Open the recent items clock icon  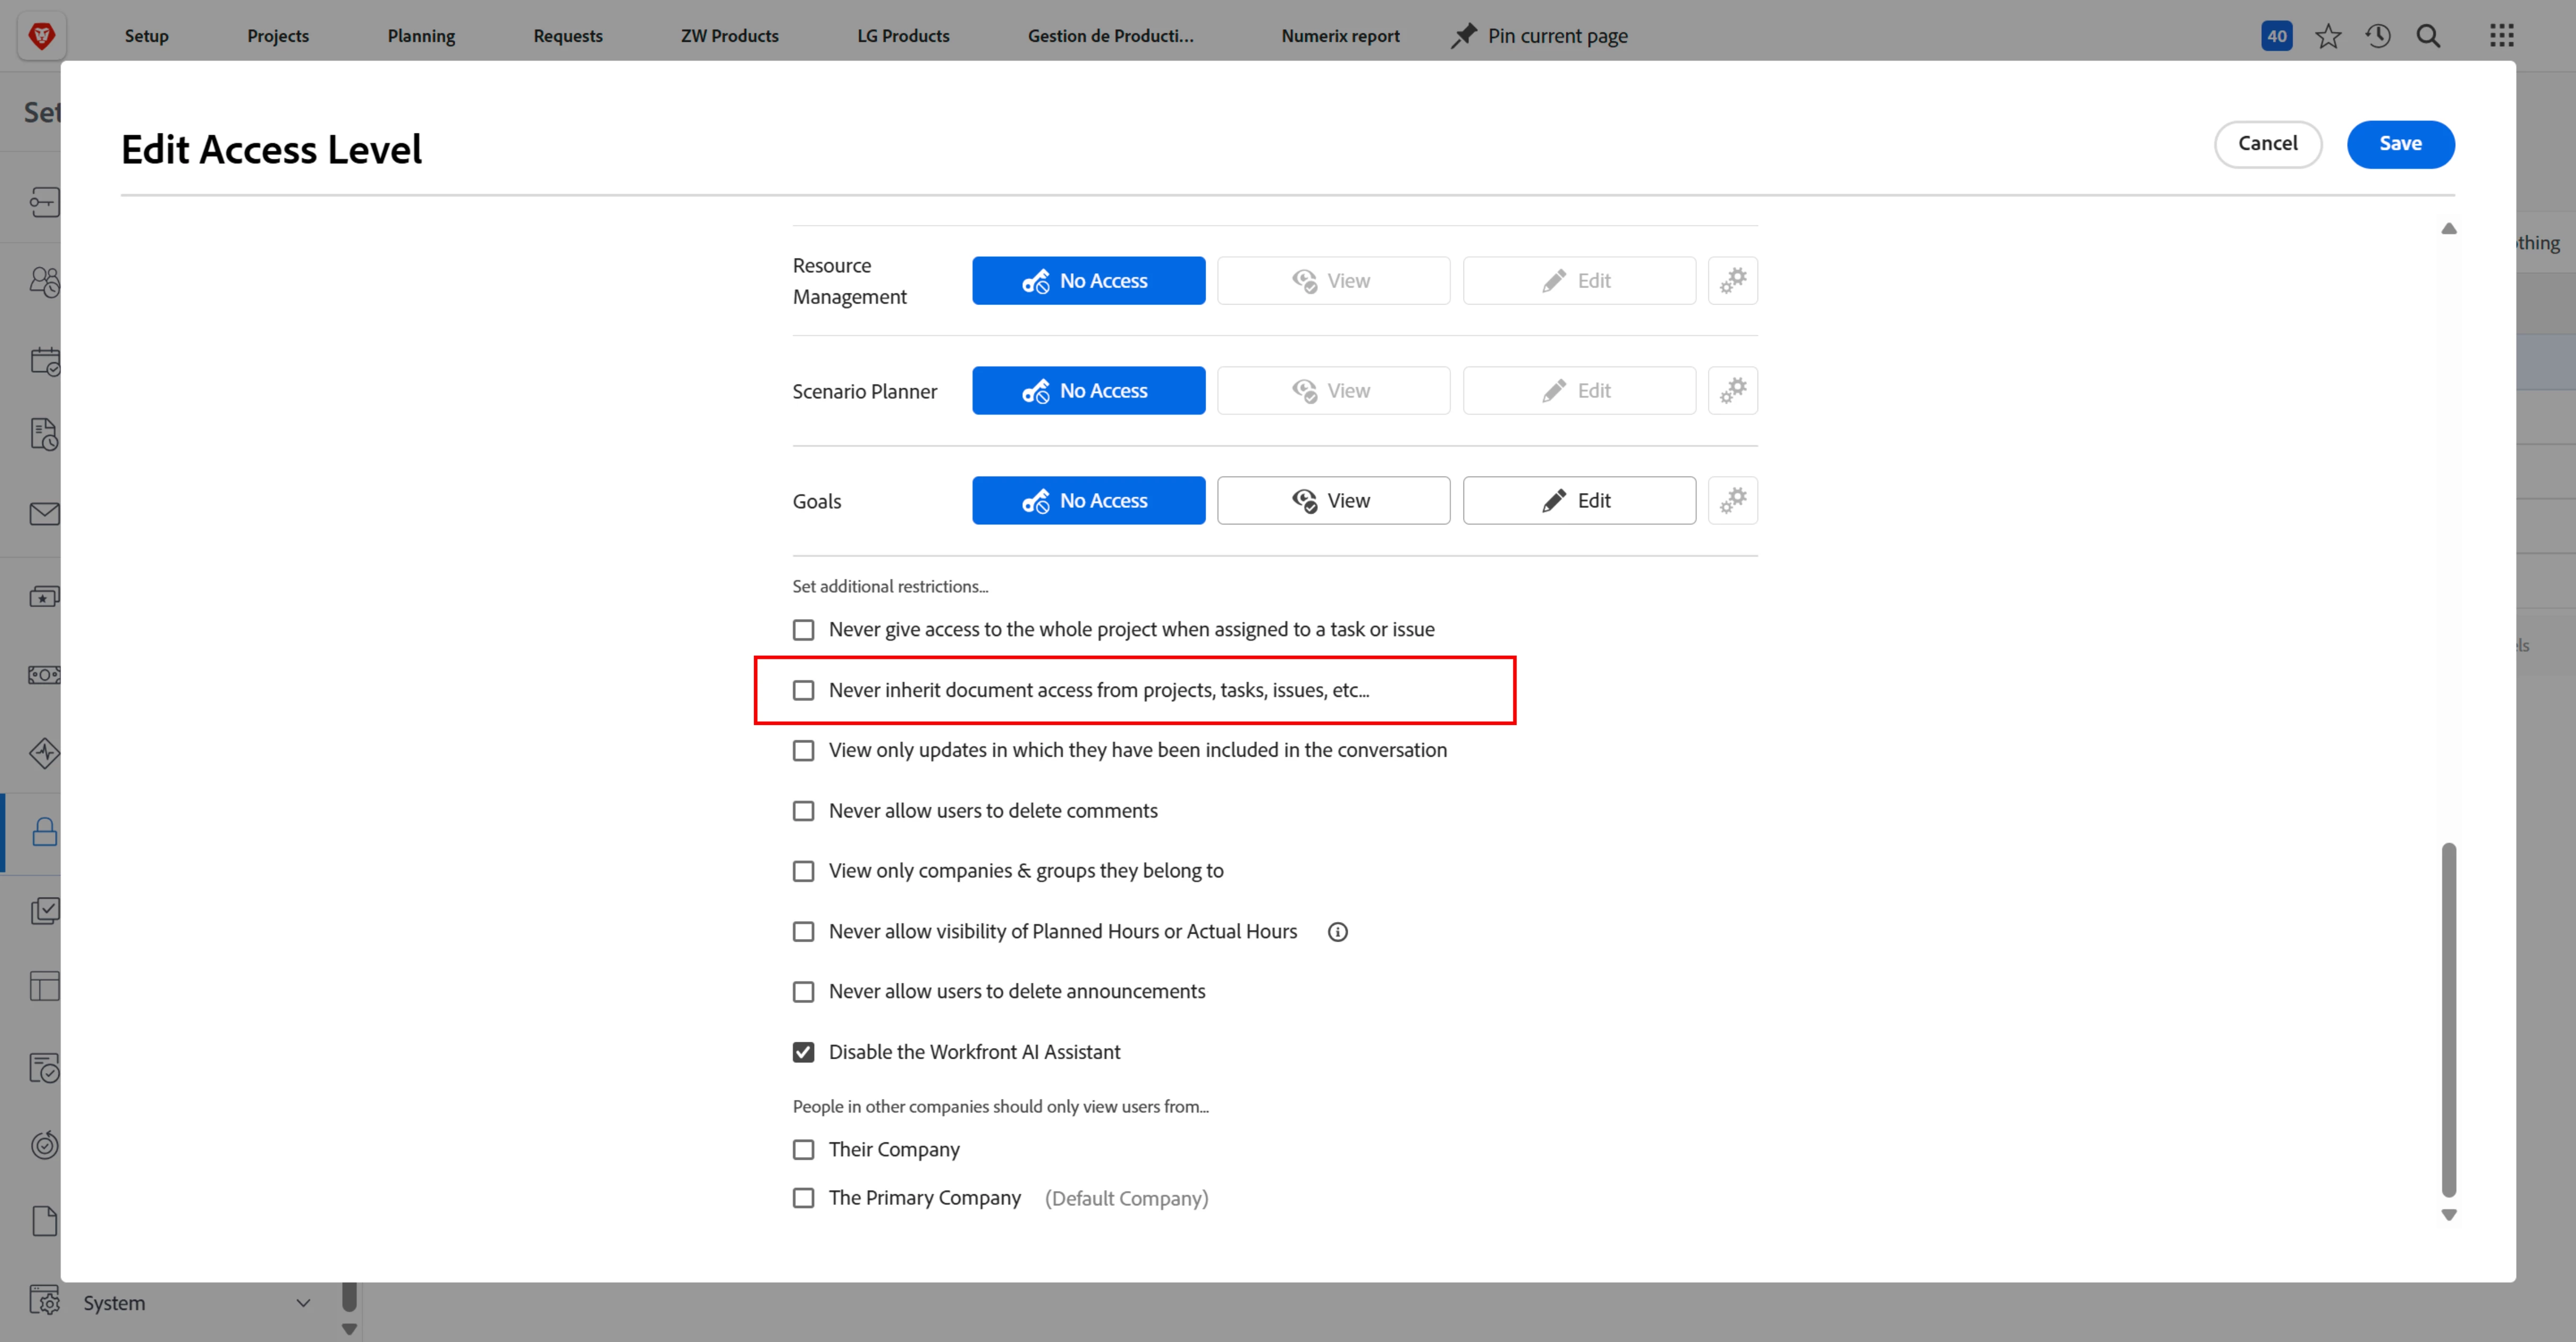tap(2378, 36)
